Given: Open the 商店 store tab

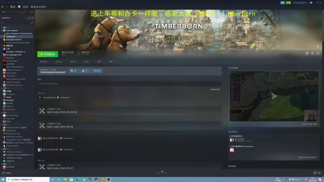Looking at the screenshot, I should coord(13,7).
